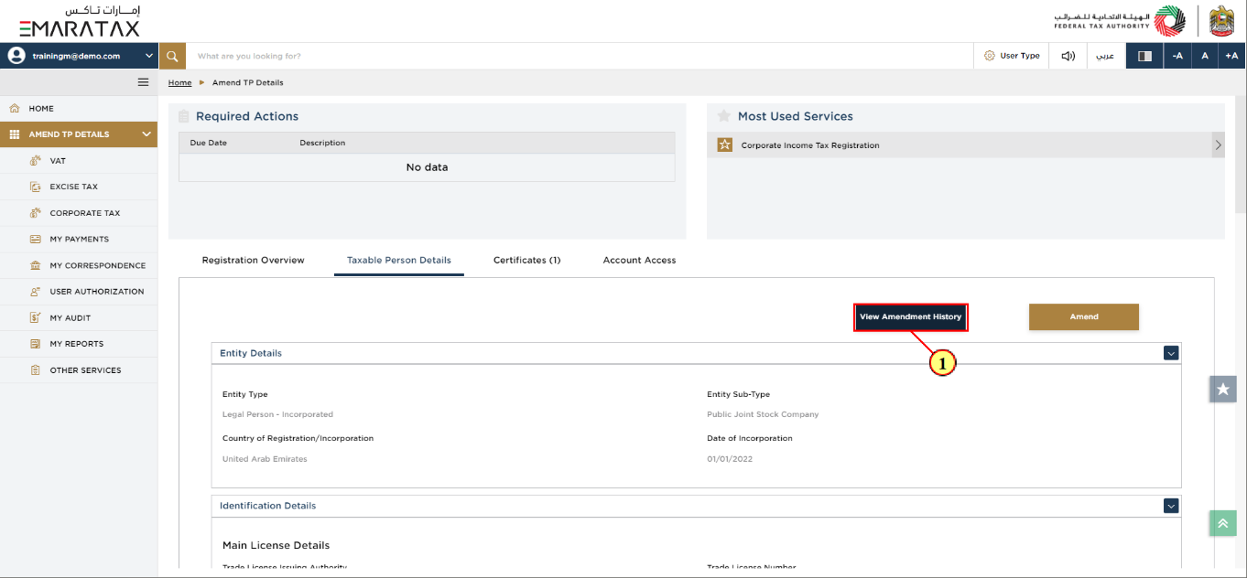Viewport: 1247px width, 578px height.
Task: Click the star icon beside Corporate Income Tax Registration
Action: point(724,144)
